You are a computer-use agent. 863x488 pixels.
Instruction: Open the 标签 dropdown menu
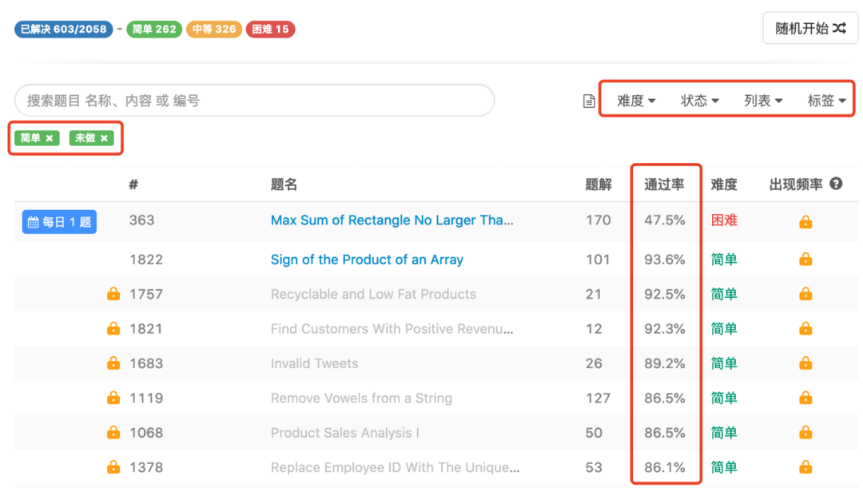826,101
